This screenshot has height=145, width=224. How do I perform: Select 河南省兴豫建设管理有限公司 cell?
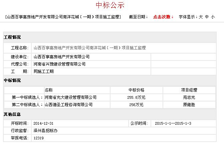[x=59, y=64]
